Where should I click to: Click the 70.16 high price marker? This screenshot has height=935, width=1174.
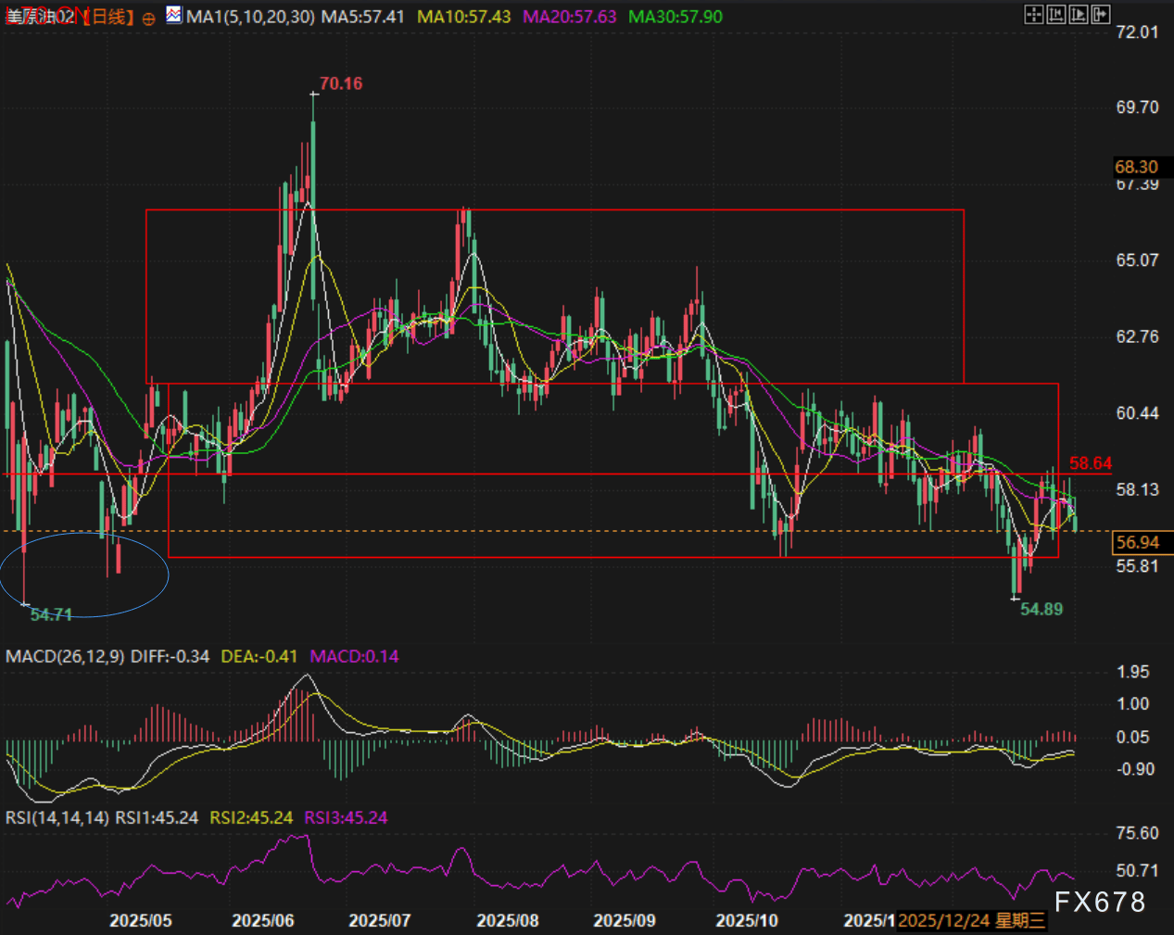pos(340,83)
